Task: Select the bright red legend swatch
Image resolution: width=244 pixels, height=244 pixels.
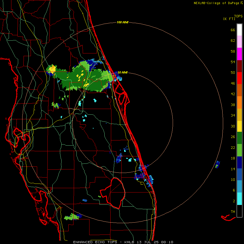Action: [x=239, y=78]
